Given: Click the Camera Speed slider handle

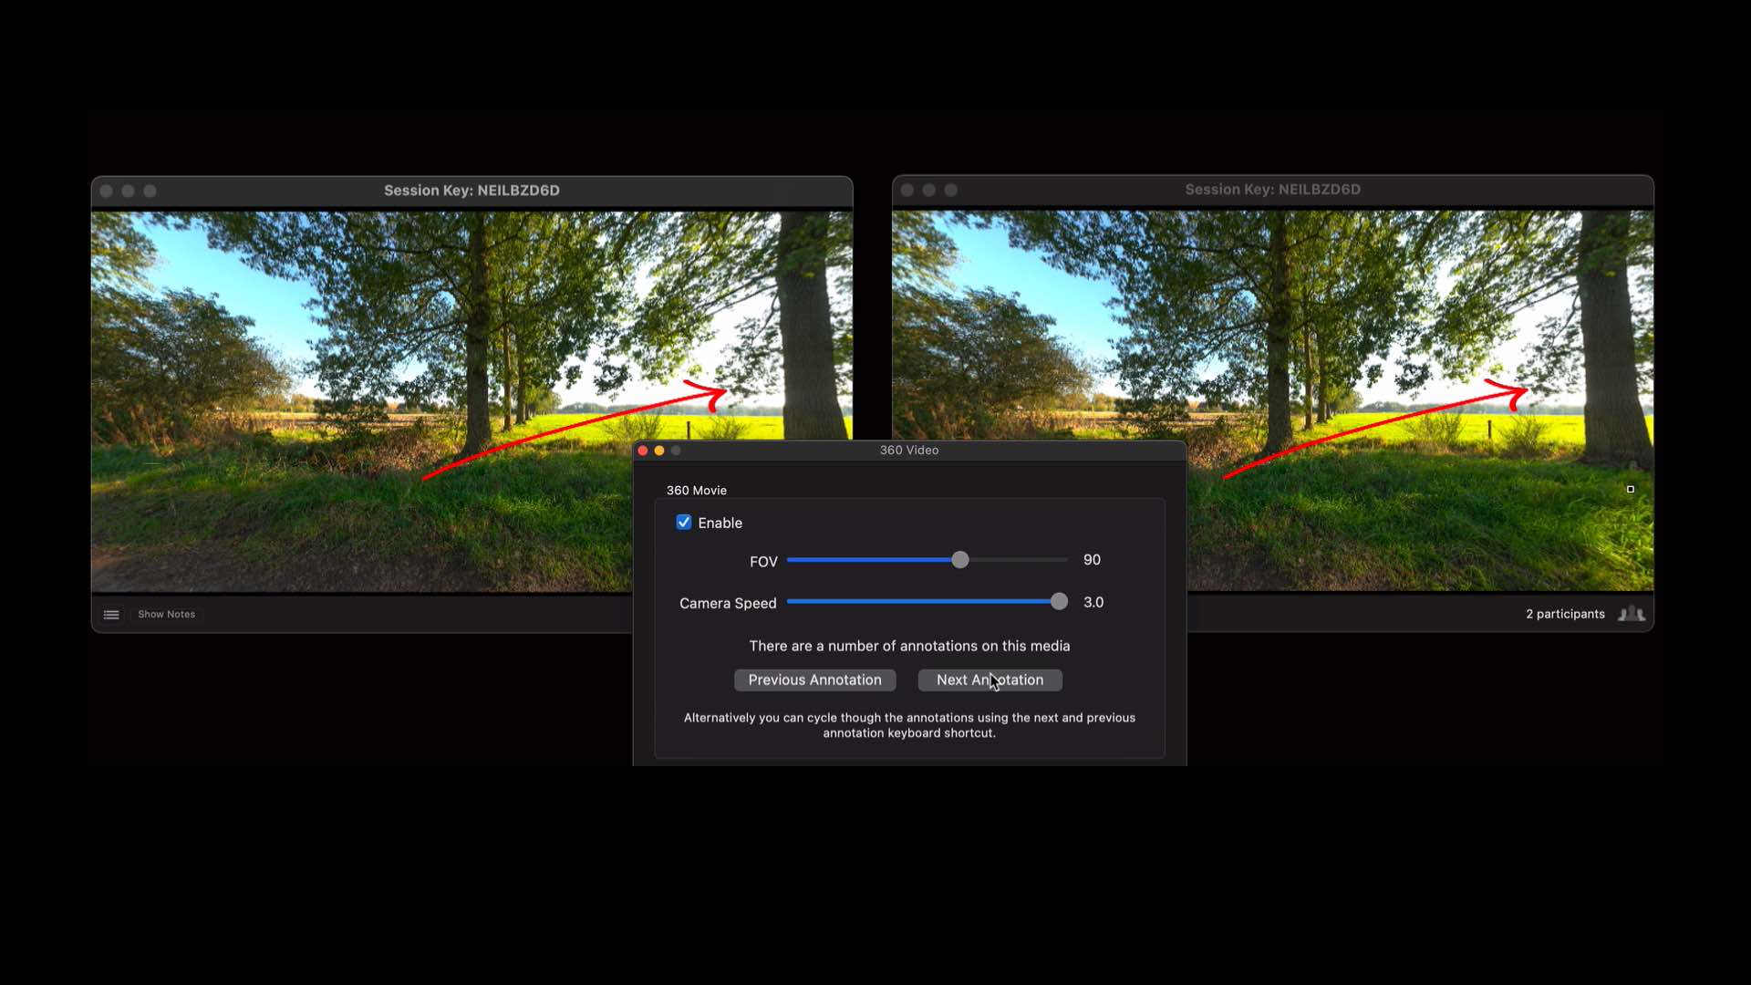Looking at the screenshot, I should point(1059,602).
